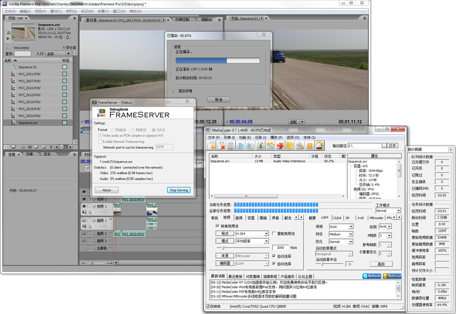Mute 音频 1 track with speaker icon
456x314 pixels.
pyautogui.click(x=84, y=221)
